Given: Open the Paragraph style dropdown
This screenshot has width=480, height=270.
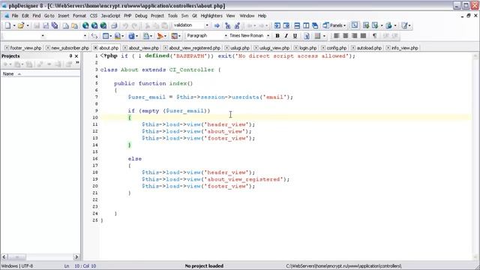Looking at the screenshot, I should (226, 36).
